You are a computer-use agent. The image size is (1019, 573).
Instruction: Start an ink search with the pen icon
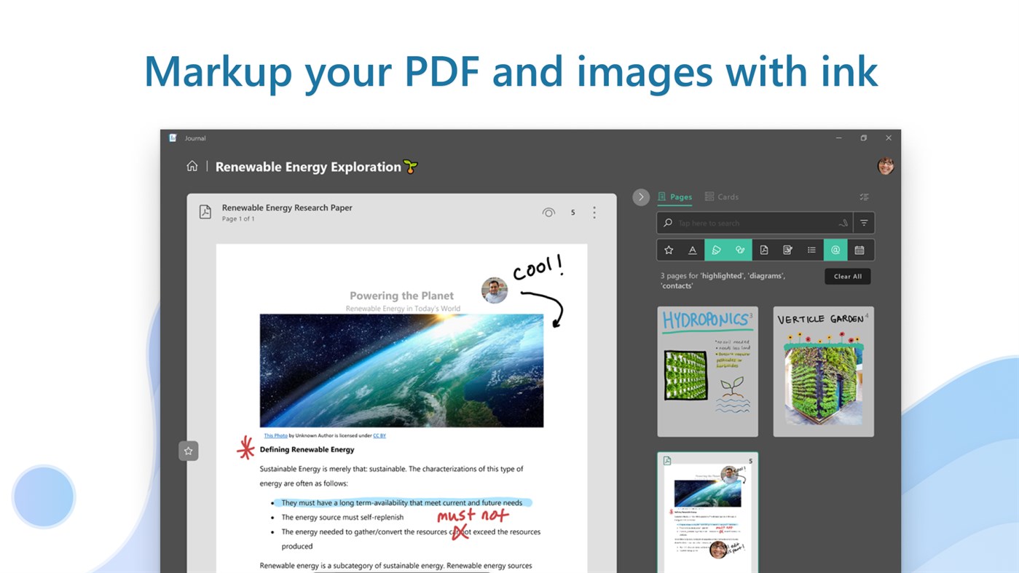pyautogui.click(x=843, y=223)
